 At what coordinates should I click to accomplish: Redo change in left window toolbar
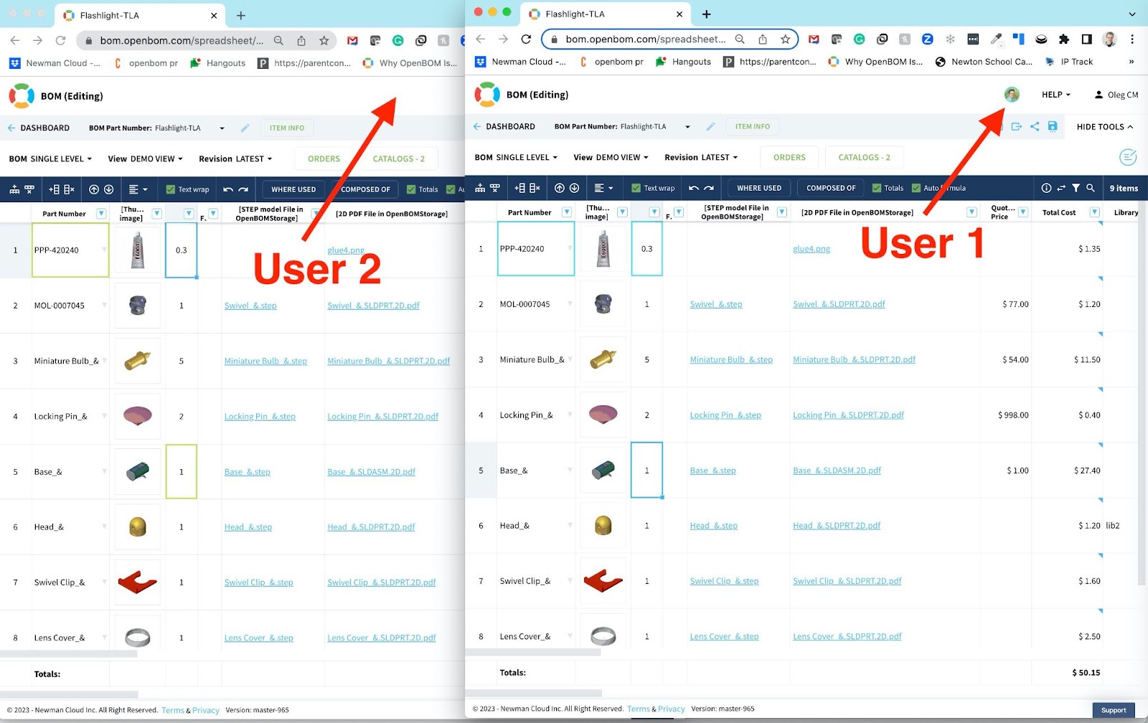point(243,189)
